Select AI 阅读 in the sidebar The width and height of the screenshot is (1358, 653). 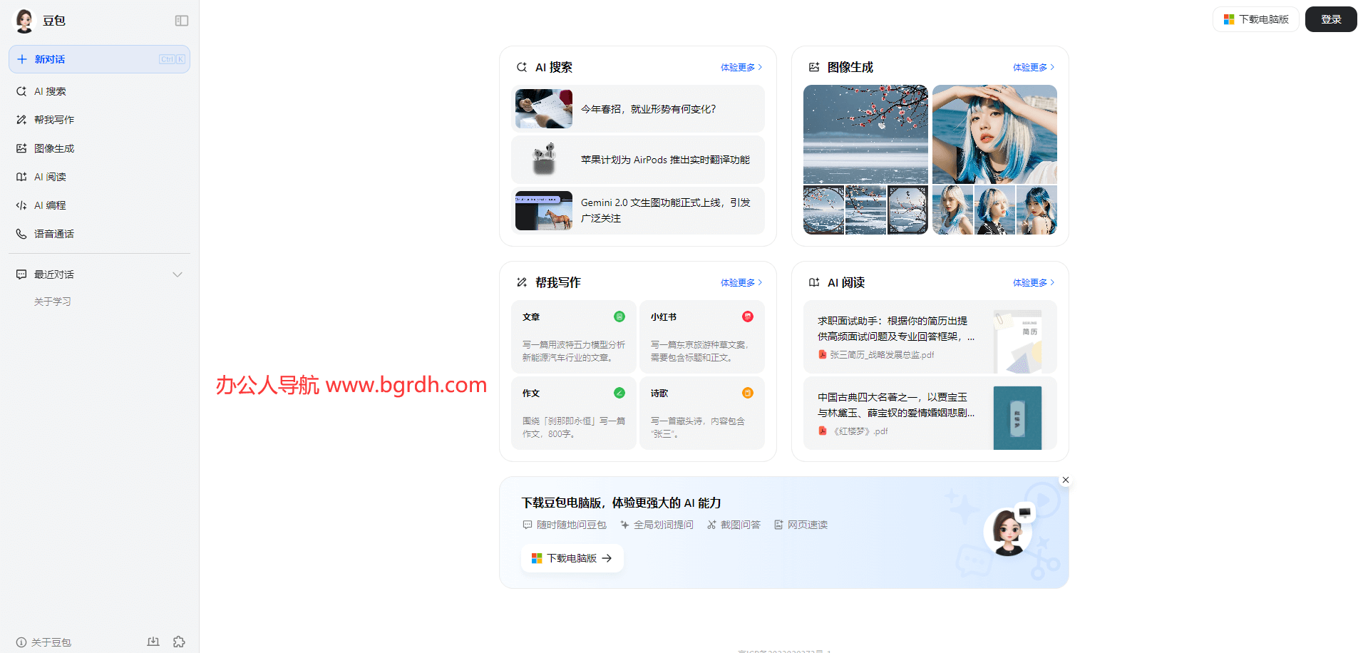tap(99, 177)
